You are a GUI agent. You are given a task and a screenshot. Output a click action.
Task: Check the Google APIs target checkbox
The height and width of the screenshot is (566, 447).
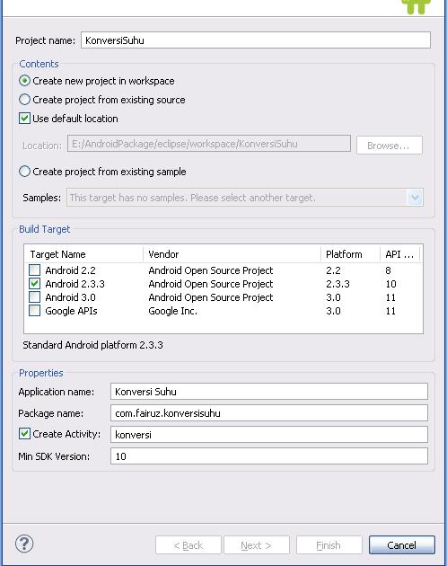click(x=35, y=311)
